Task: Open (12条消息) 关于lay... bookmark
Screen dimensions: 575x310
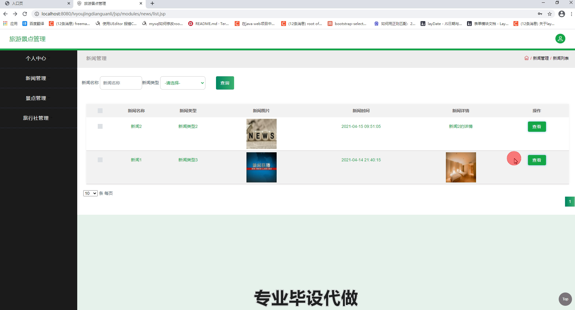Action: coord(534,24)
